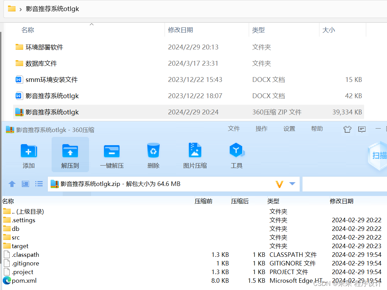This screenshot has width=387, height=290.
Task: Click the up-arrow navigation icon in 360压缩
Action: (x=12, y=184)
